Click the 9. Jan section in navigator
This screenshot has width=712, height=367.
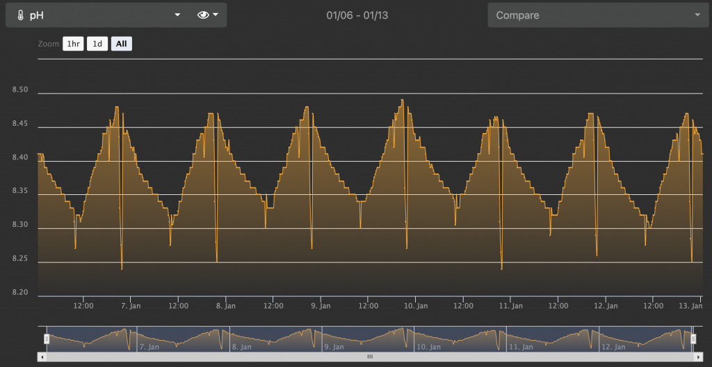(367, 339)
